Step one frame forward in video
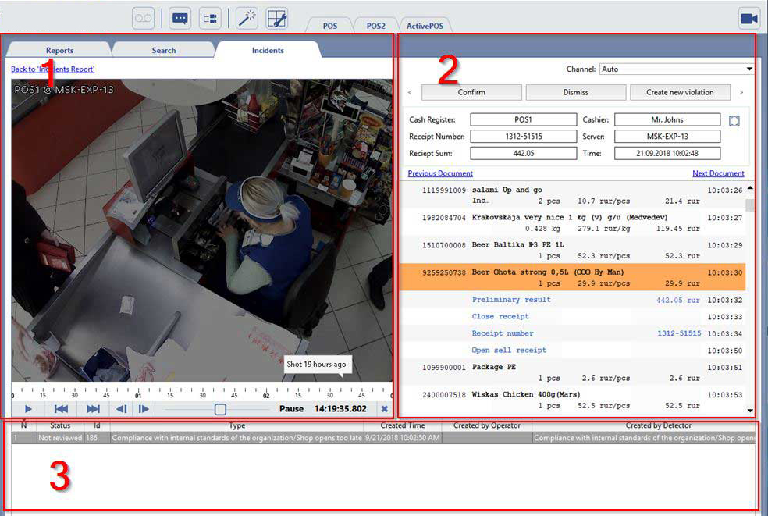 [x=144, y=409]
